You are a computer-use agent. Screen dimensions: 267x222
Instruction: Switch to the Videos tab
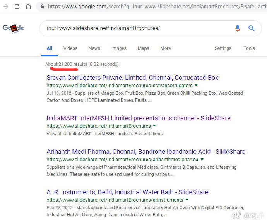pos(70,48)
